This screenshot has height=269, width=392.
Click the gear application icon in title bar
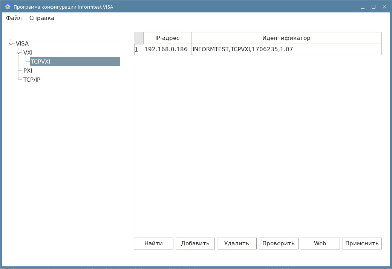[8, 7]
